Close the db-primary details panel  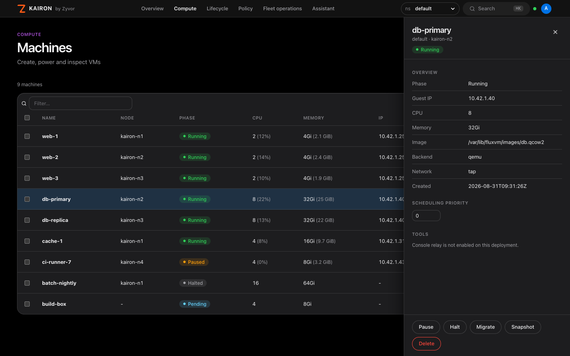coord(555,32)
